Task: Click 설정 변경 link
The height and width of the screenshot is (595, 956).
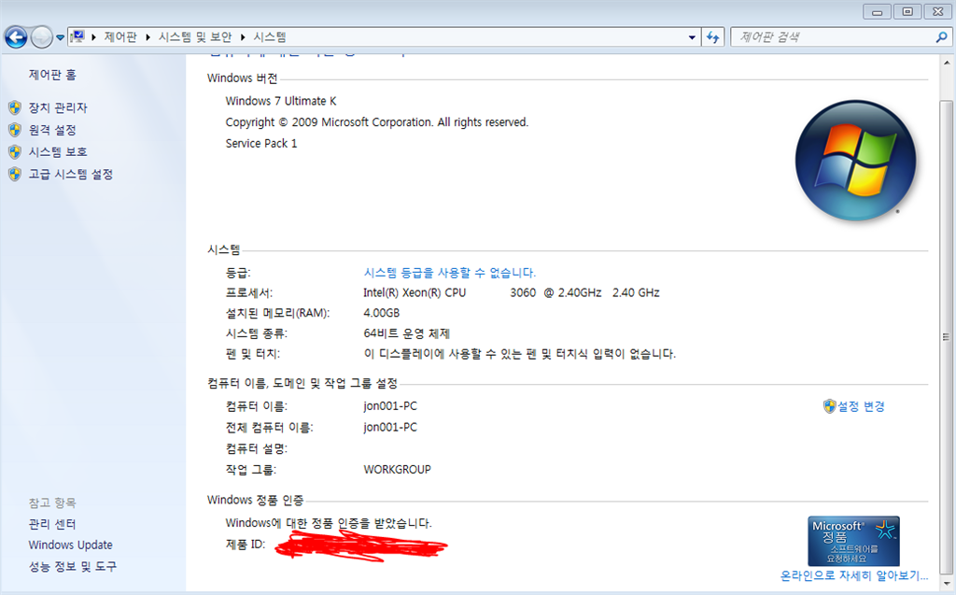Action: (861, 406)
